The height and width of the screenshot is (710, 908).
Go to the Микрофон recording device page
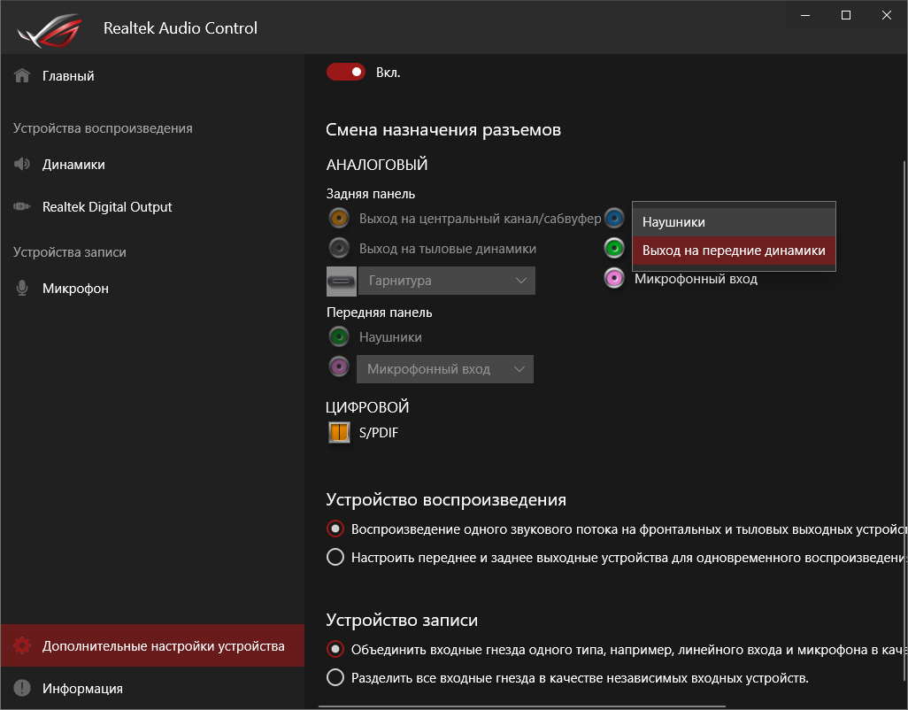(75, 289)
